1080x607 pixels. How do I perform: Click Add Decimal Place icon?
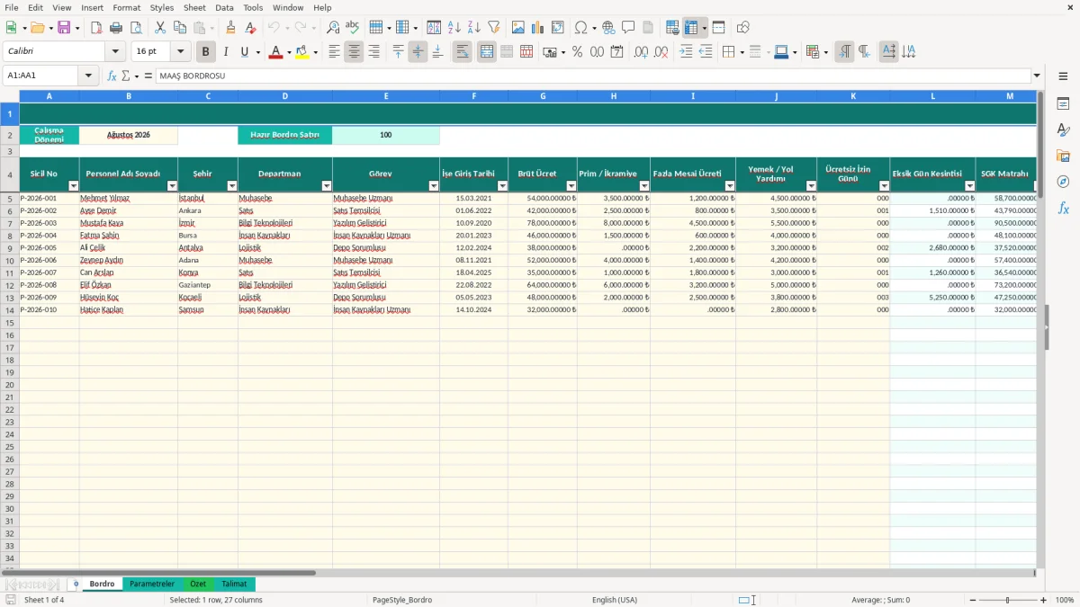click(641, 52)
